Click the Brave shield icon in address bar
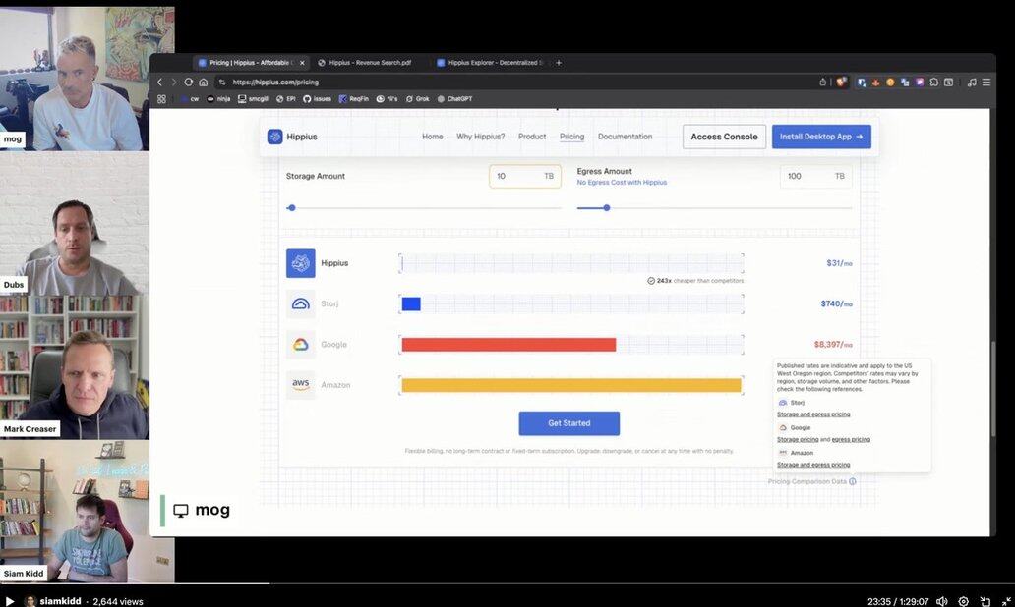 pos(841,83)
